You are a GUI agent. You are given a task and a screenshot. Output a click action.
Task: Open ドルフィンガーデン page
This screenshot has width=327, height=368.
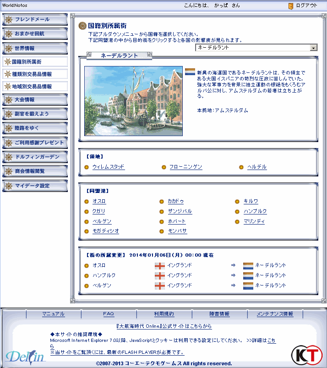point(35,157)
